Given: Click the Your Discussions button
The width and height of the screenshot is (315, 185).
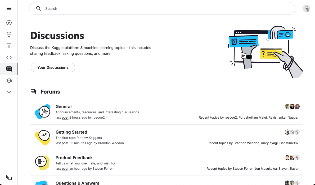Looking at the screenshot, I should 53,67.
